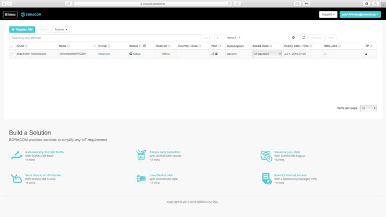Click the SORACOM Lagoon dashboard icon
The height and width of the screenshot is (217, 386).
pos(266,156)
